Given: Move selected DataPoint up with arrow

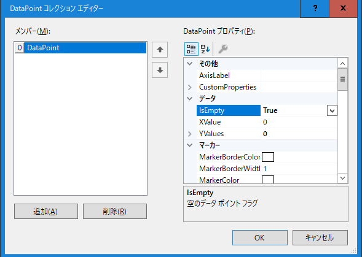Looking at the screenshot, I should pos(160,50).
